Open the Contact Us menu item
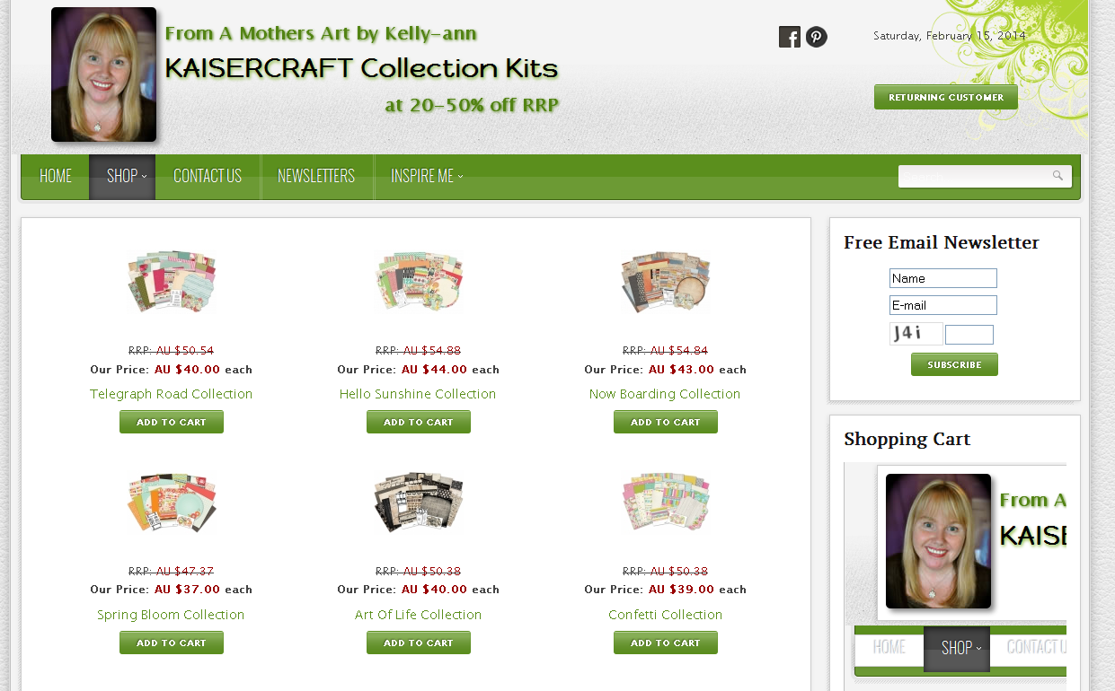This screenshot has height=691, width=1115. click(x=208, y=177)
